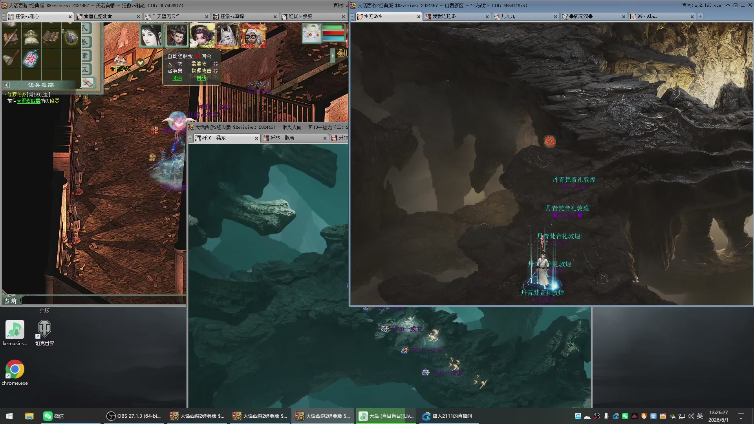This screenshot has width=754, height=424.
Task: Click the network tray icon
Action: (x=682, y=416)
